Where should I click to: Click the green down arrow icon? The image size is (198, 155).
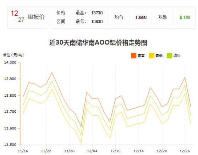coord(181,17)
